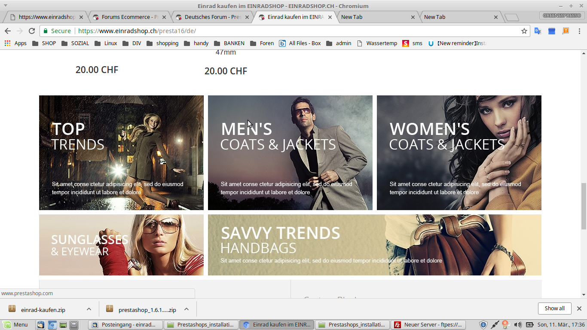Open the handy bookmark folder

(196, 43)
